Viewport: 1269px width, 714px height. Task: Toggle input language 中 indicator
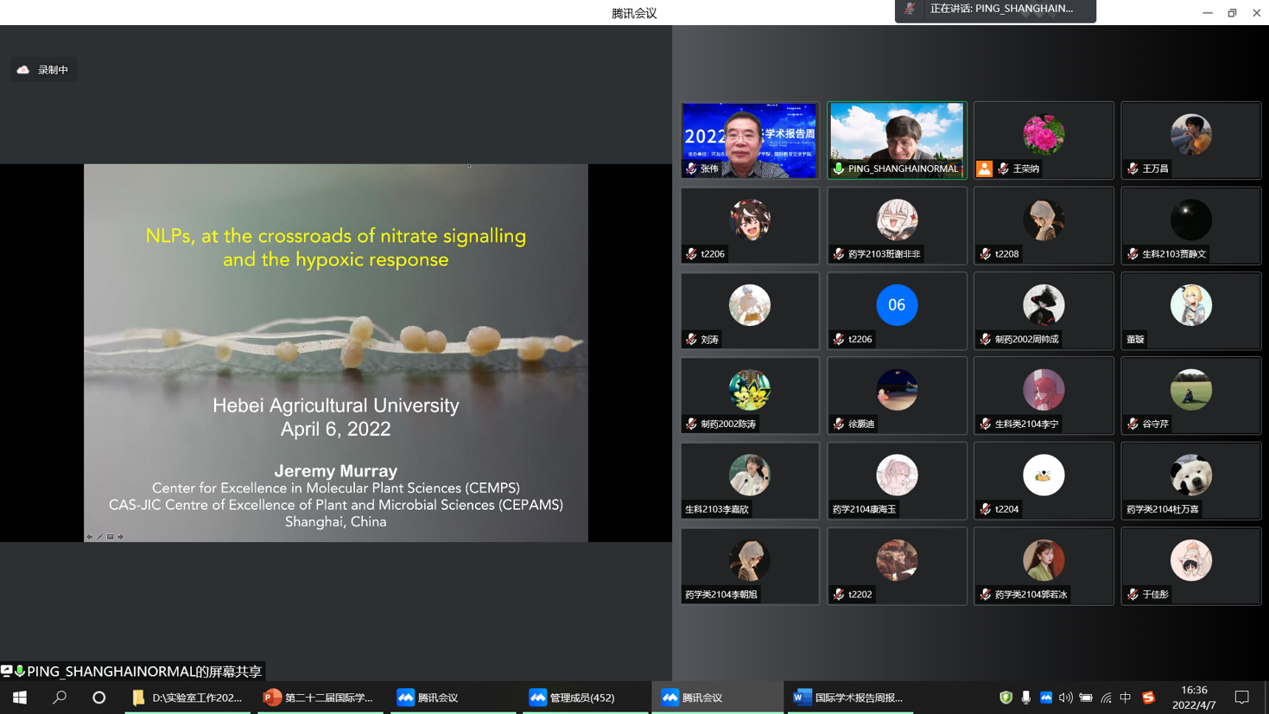(x=1125, y=698)
